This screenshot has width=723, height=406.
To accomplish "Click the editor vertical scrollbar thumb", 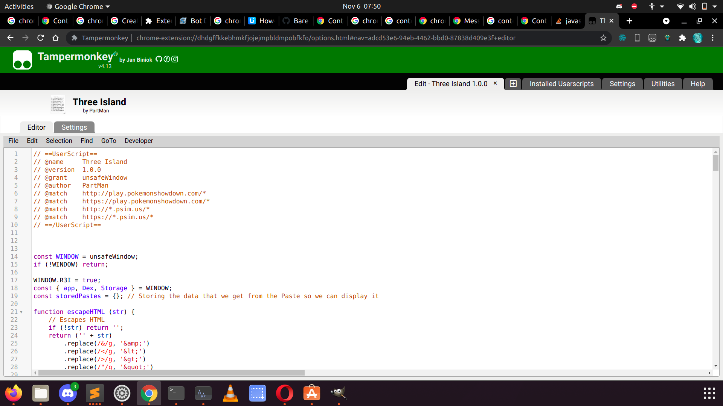I will click(715, 163).
